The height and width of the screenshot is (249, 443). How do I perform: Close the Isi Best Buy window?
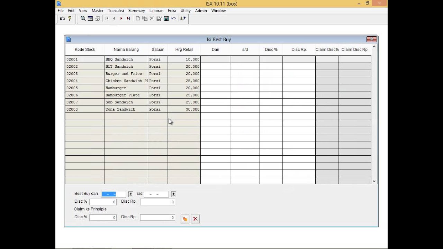(x=371, y=39)
